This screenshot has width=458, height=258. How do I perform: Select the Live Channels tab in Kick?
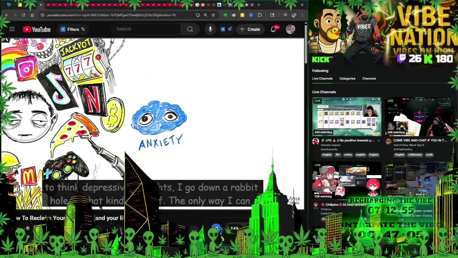pos(322,78)
